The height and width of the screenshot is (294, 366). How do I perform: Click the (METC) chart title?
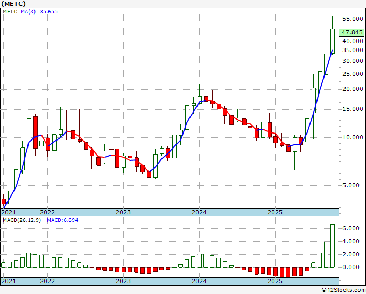click(13, 4)
